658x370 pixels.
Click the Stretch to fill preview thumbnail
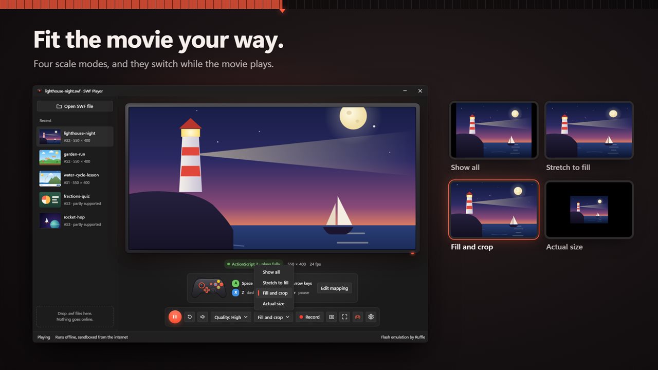589,130
